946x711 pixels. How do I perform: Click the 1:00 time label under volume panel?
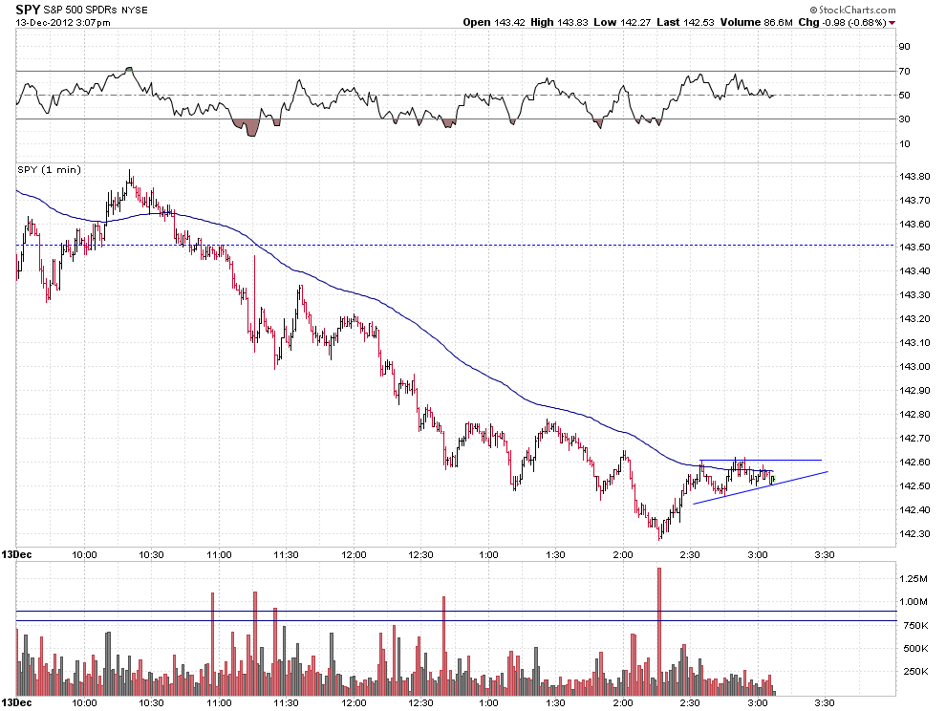click(488, 703)
